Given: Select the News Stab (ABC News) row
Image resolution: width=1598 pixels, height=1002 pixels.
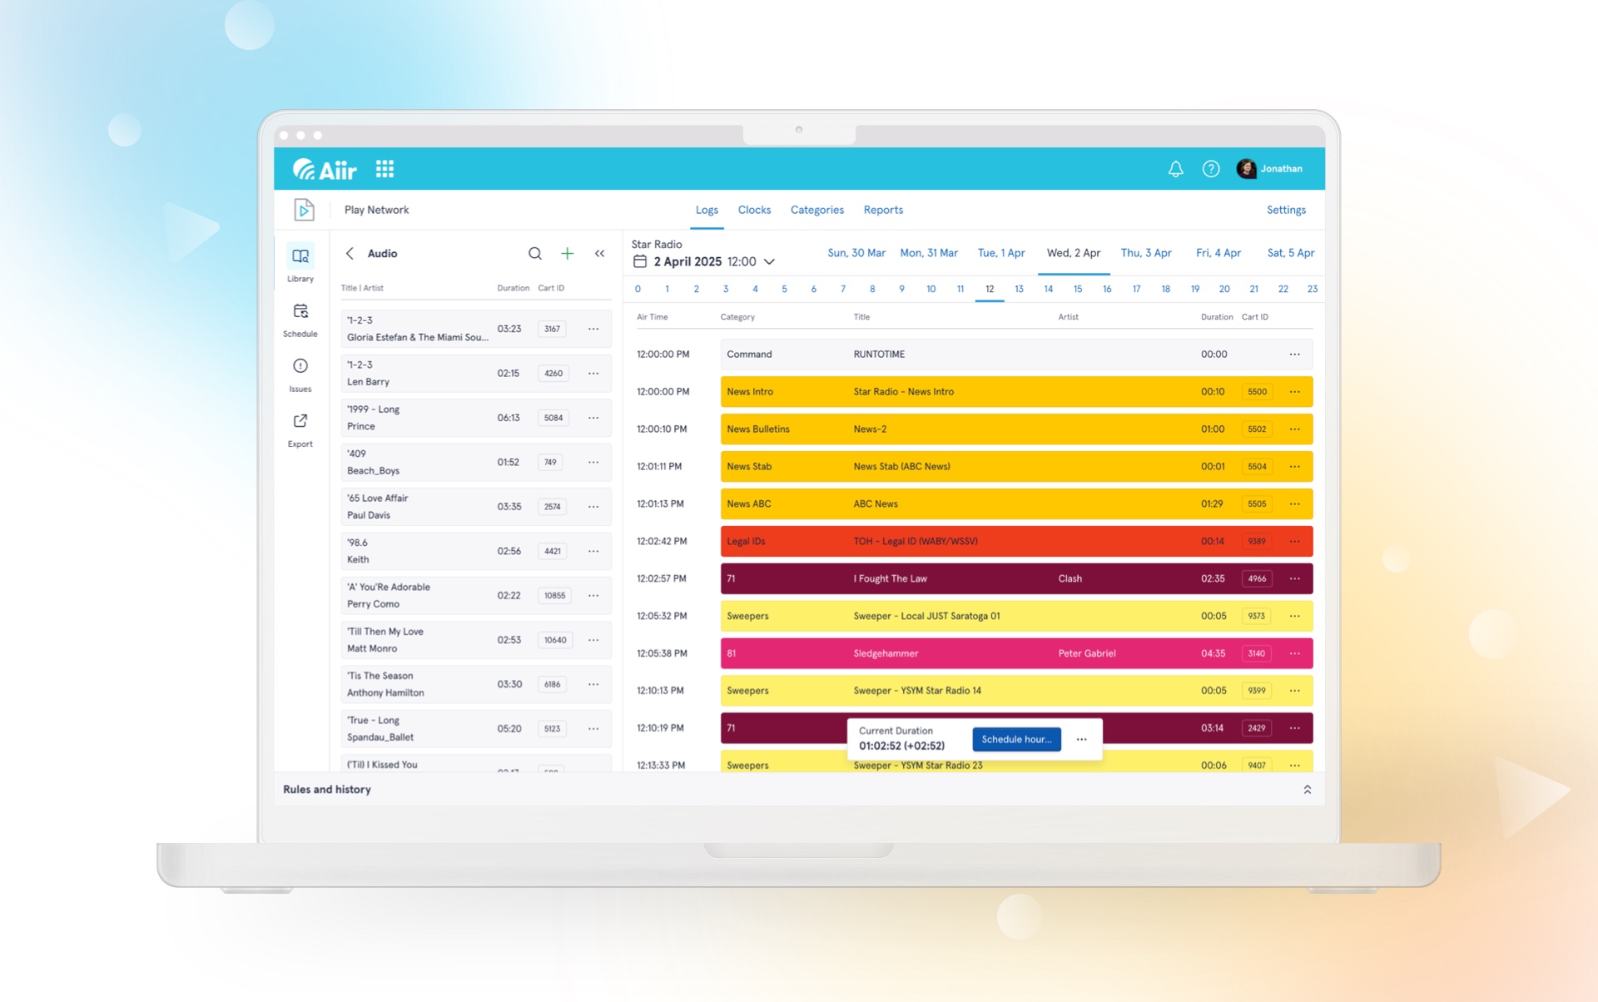Looking at the screenshot, I should click(1016, 466).
